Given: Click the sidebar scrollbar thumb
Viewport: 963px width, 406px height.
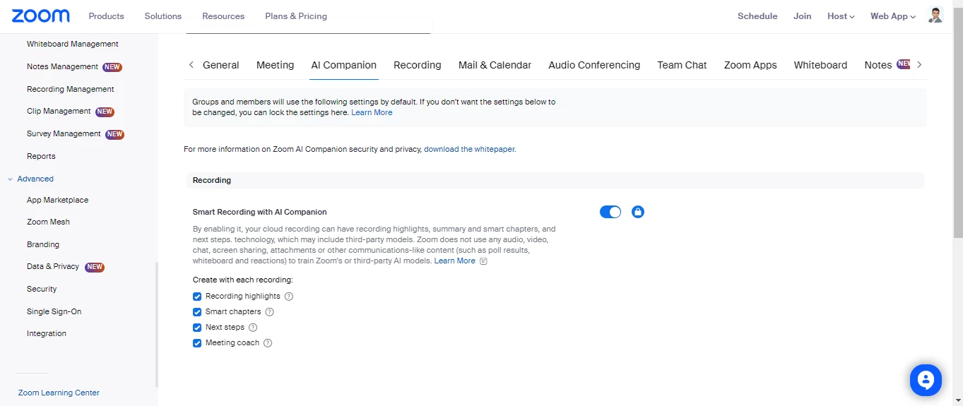Looking at the screenshot, I should tap(156, 325).
